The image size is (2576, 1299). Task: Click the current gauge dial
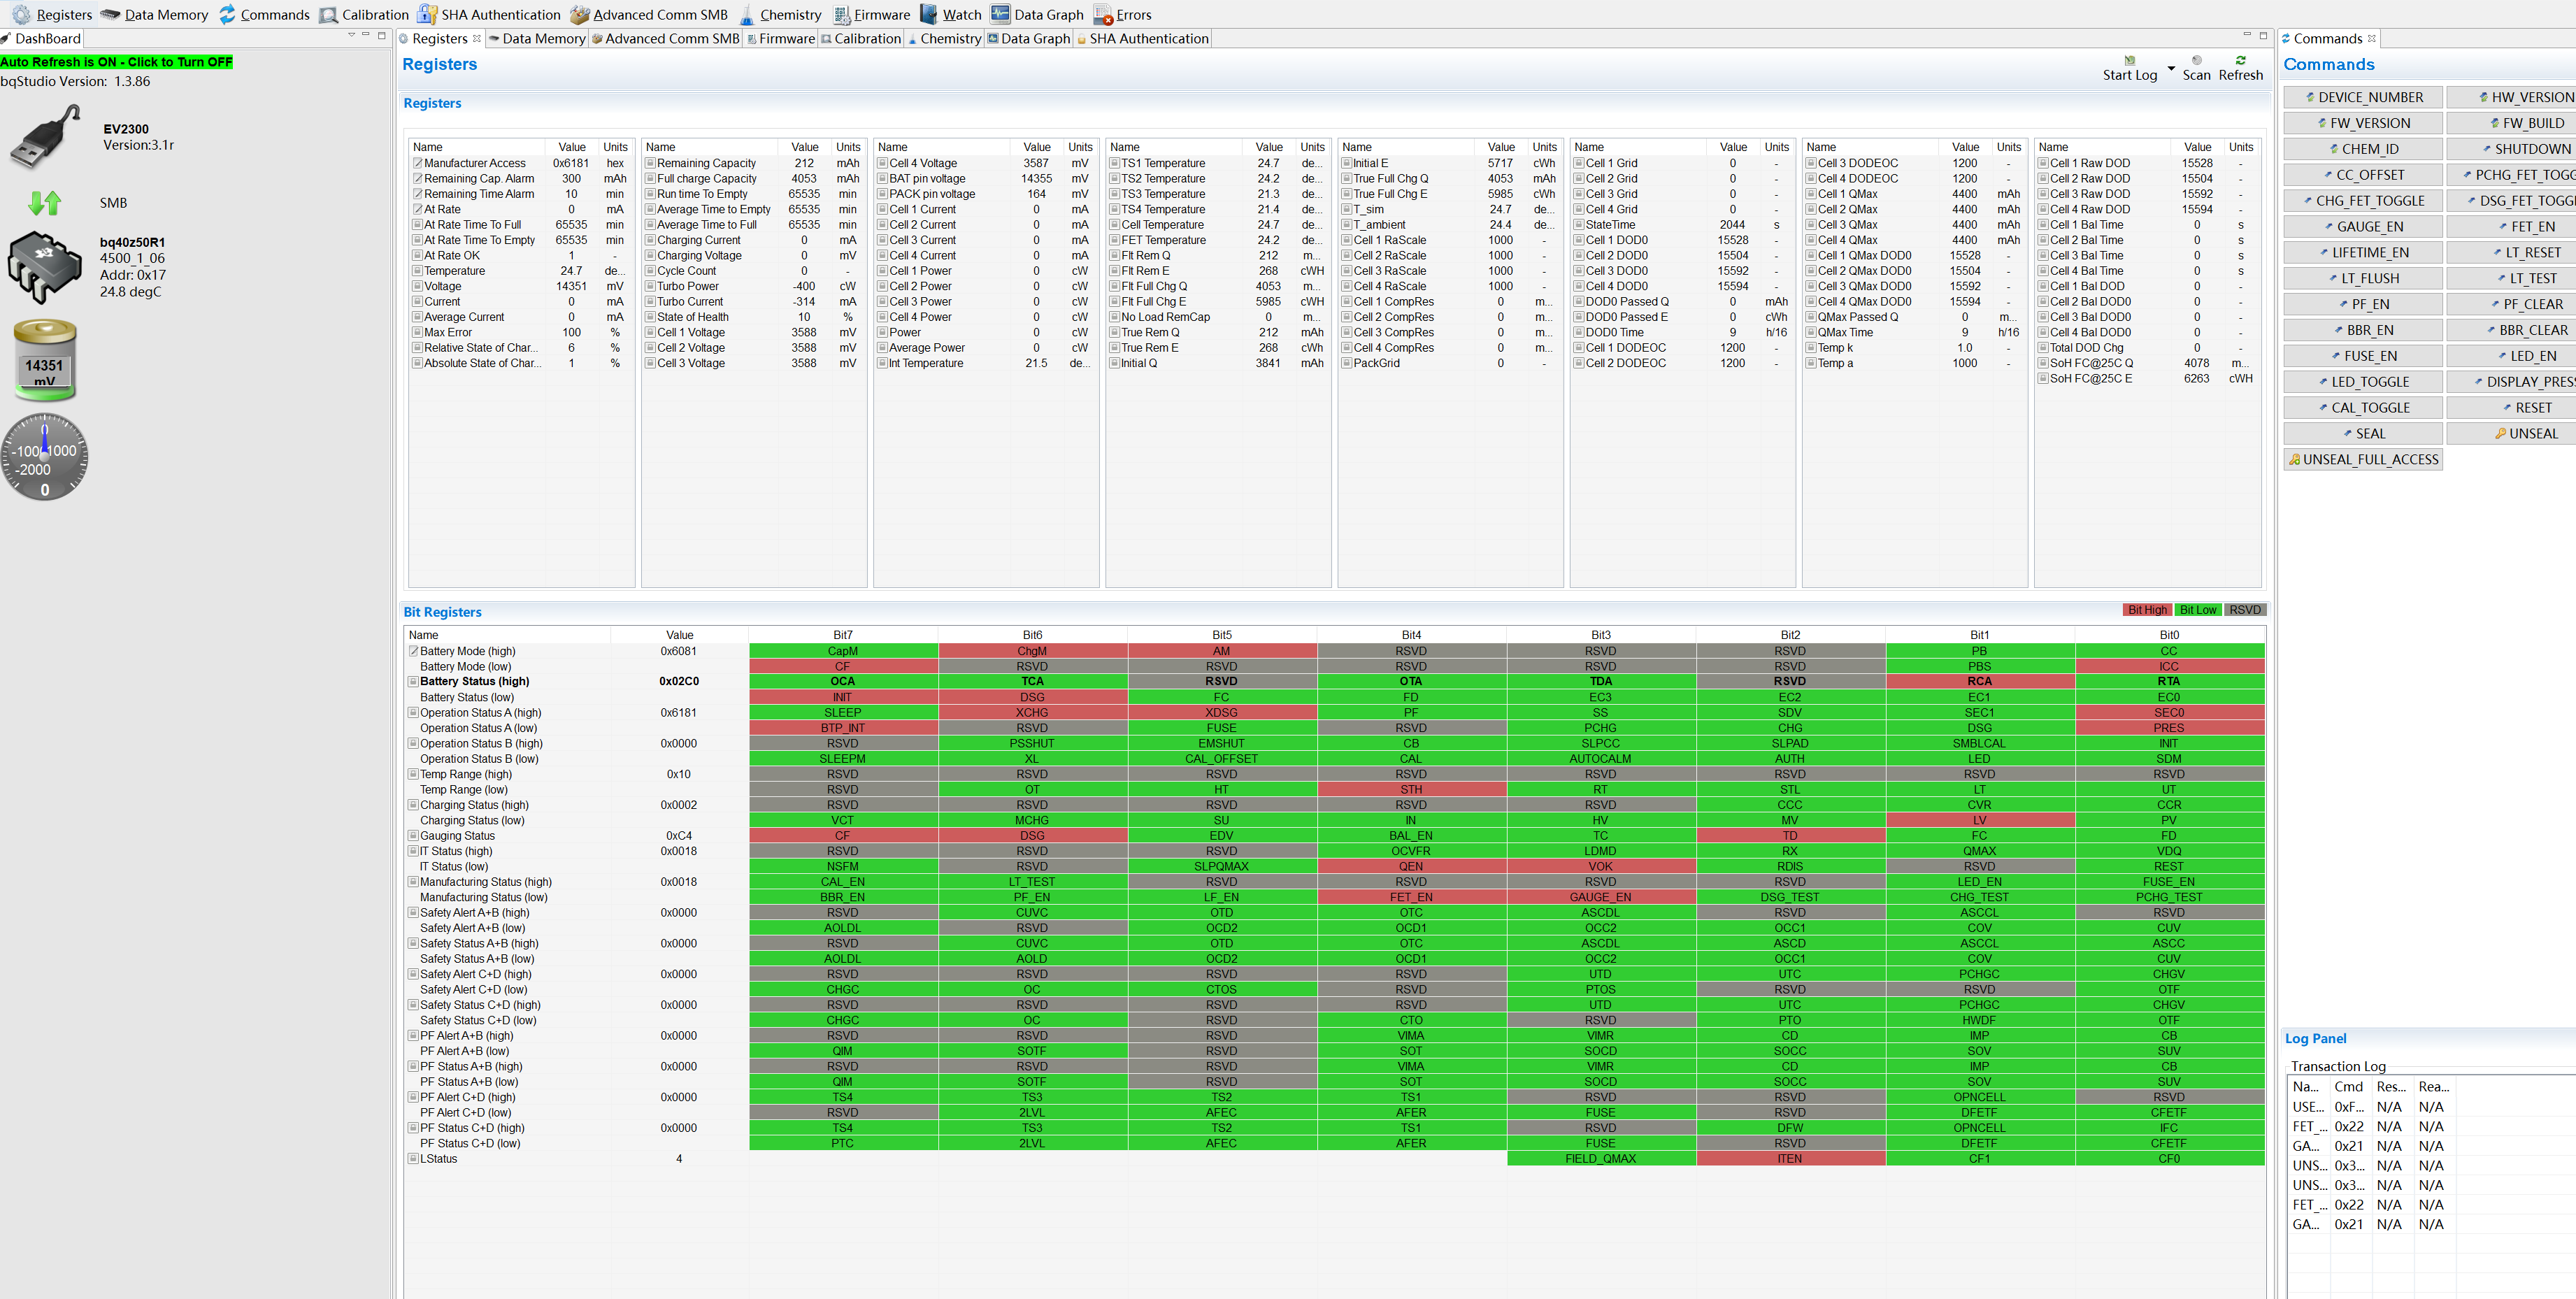click(x=45, y=457)
